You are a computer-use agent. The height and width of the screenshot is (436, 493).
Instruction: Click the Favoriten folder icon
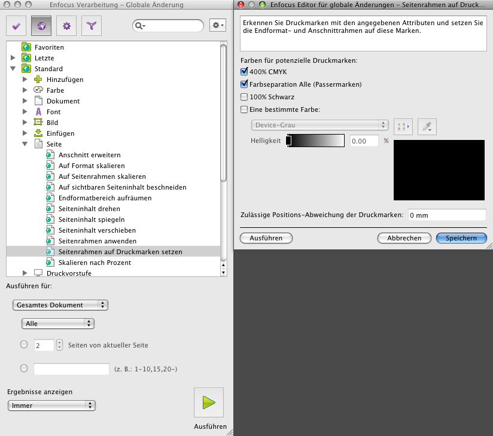(26, 47)
